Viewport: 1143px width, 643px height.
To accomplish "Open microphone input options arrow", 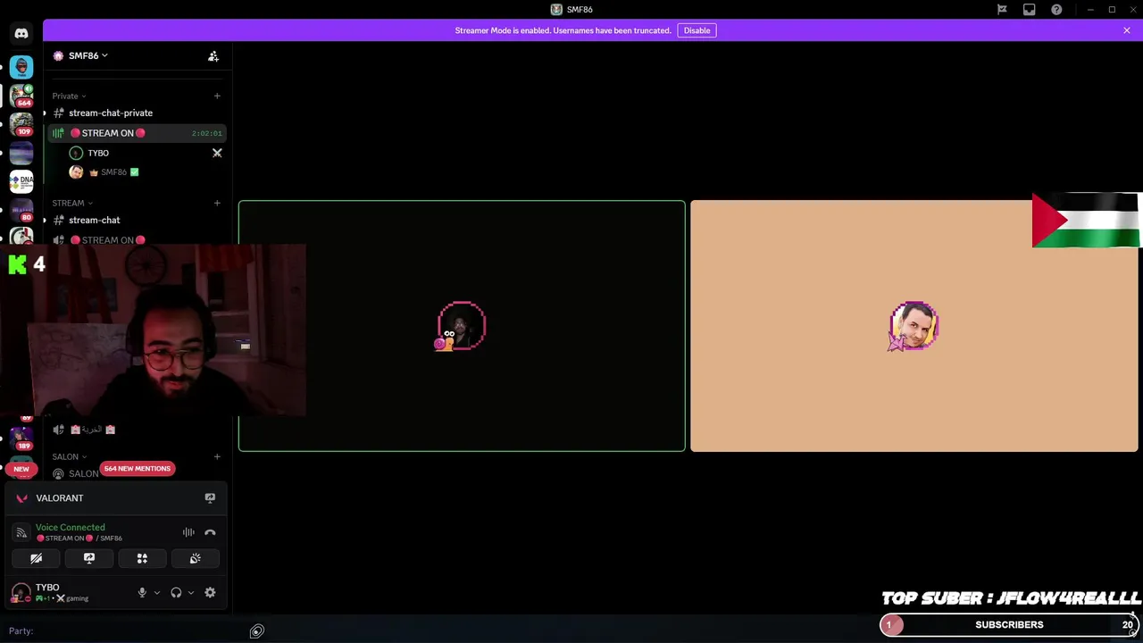I will pyautogui.click(x=156, y=593).
